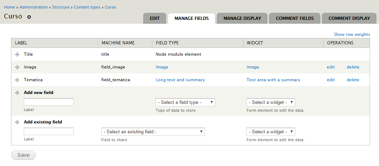Image resolution: width=379 pixels, height=166 pixels.
Task: Expand the new field widget dropdown
Action: click(271, 103)
